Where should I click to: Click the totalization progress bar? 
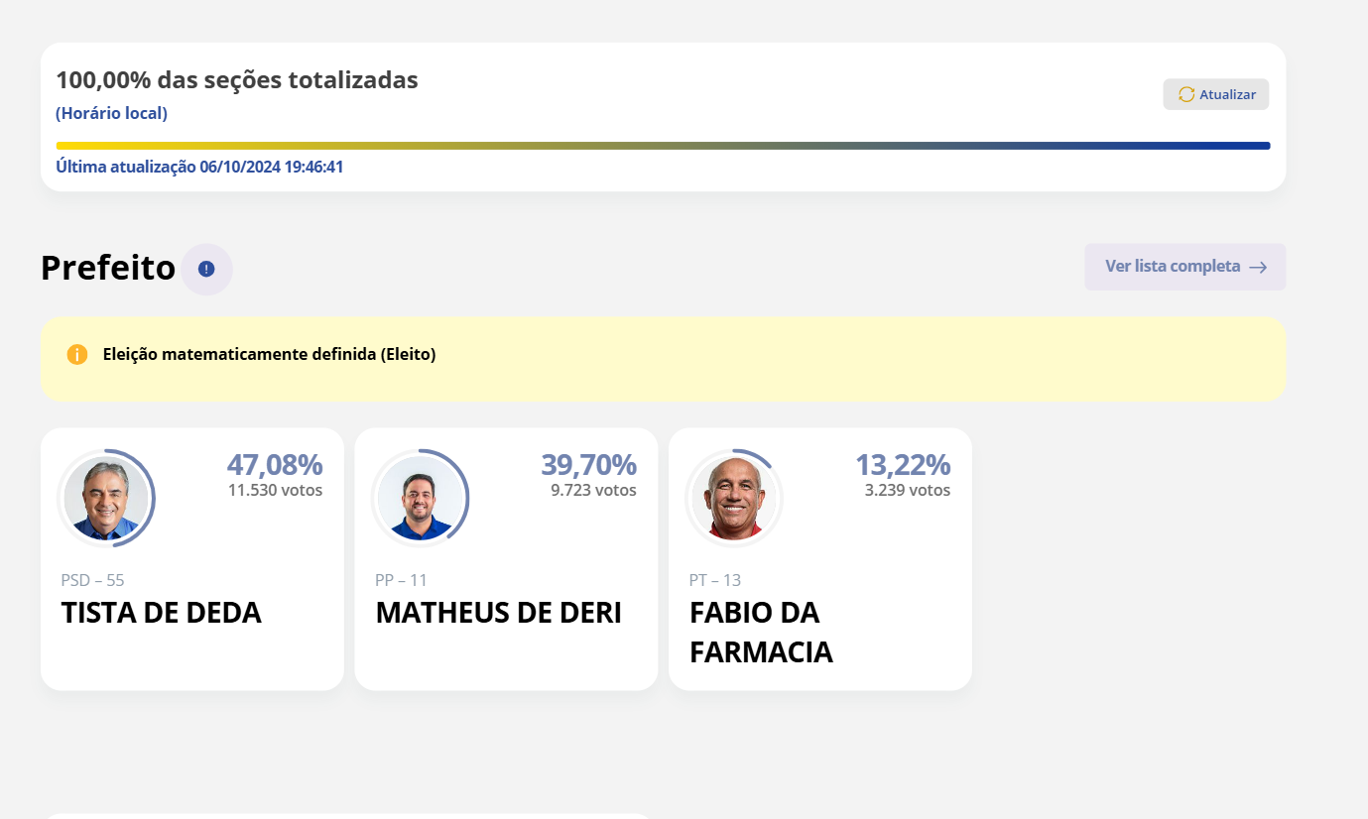tap(663, 146)
